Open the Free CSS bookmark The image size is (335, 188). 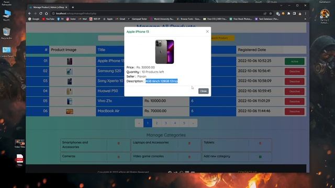click(x=215, y=19)
